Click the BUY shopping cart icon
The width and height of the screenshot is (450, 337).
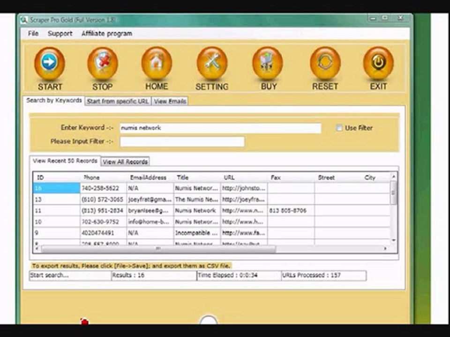point(268,63)
